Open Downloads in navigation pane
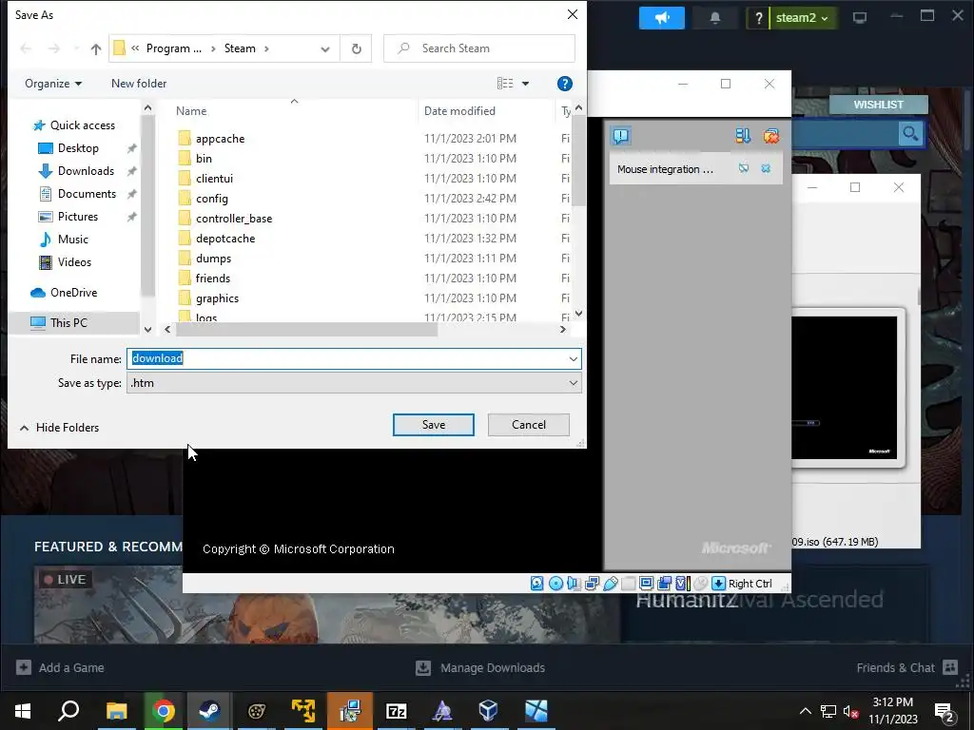Image resolution: width=974 pixels, height=730 pixels. tap(86, 171)
